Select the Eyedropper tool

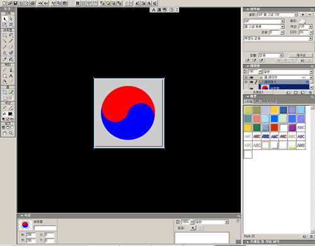point(4,59)
